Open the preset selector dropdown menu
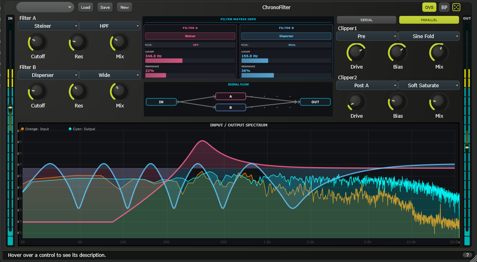This screenshot has height=262, width=477. [45, 7]
